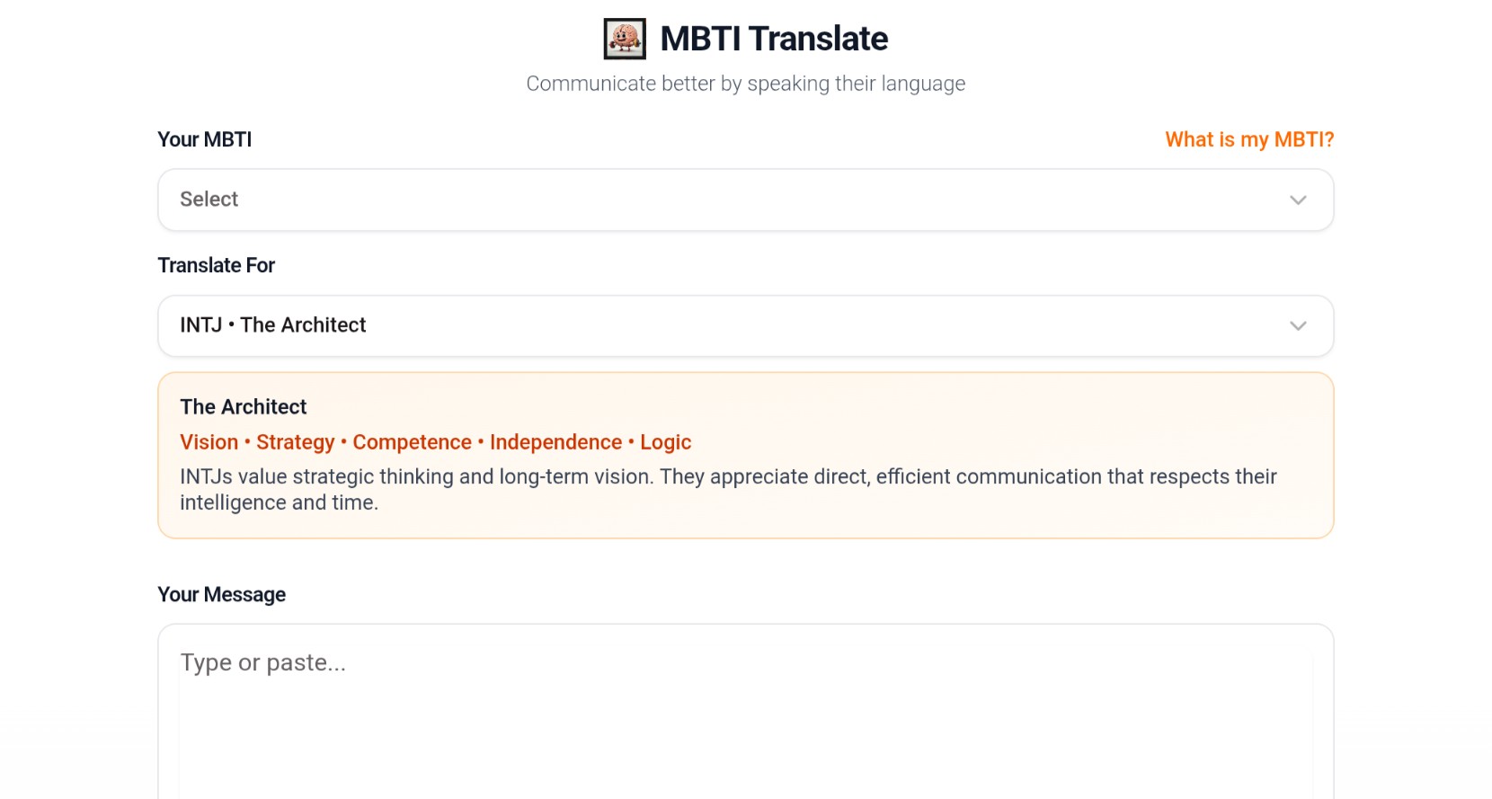
Task: Click the Vision keyword in Architect card
Action: point(209,442)
